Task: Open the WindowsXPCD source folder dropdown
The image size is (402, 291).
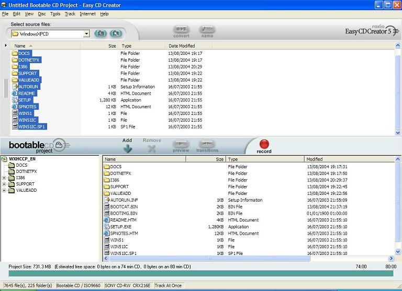Action: tap(87, 33)
